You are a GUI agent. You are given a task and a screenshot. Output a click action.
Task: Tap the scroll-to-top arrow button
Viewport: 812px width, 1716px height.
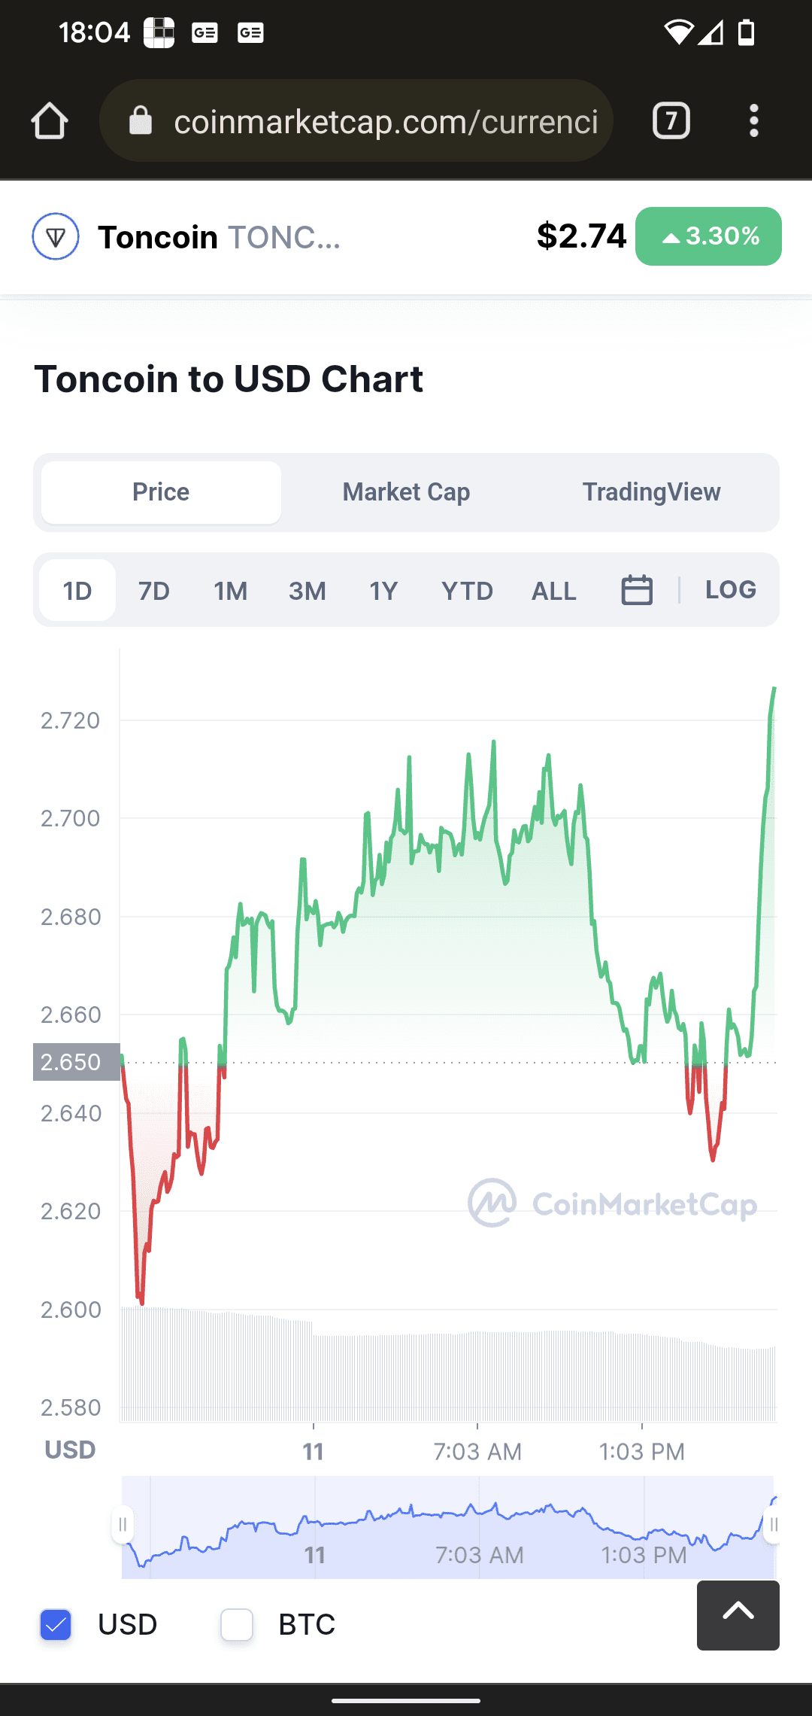click(738, 1615)
